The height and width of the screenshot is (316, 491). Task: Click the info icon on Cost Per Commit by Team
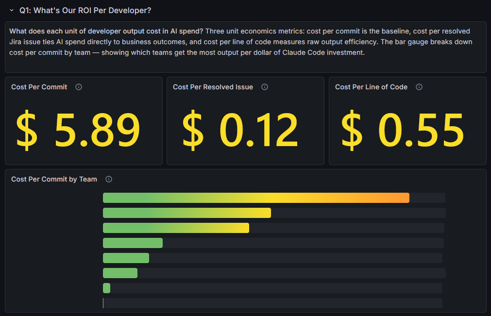[108, 179]
